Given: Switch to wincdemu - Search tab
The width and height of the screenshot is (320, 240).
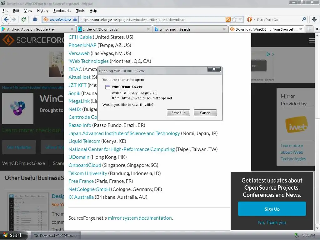Looking at the screenshot, I should (x=190, y=29).
